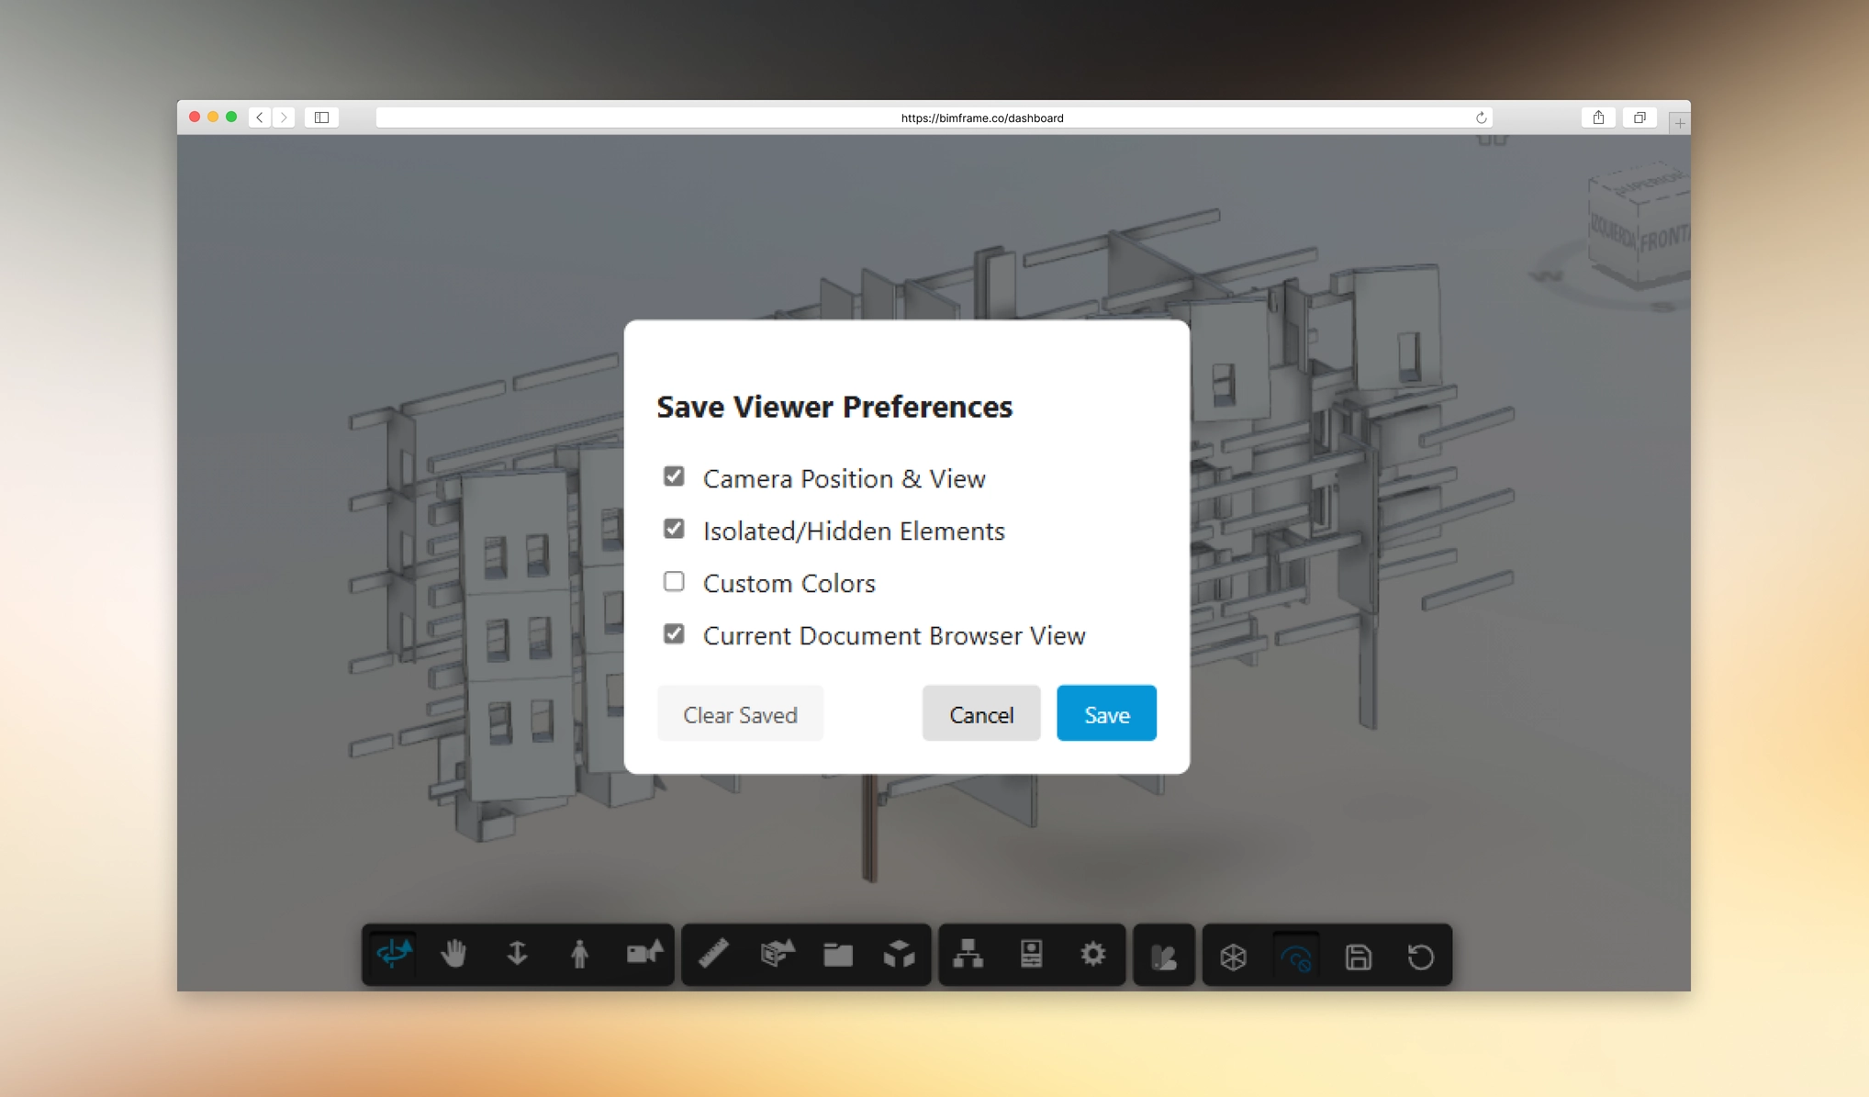
Task: Save the viewer preferences
Action: click(x=1105, y=713)
